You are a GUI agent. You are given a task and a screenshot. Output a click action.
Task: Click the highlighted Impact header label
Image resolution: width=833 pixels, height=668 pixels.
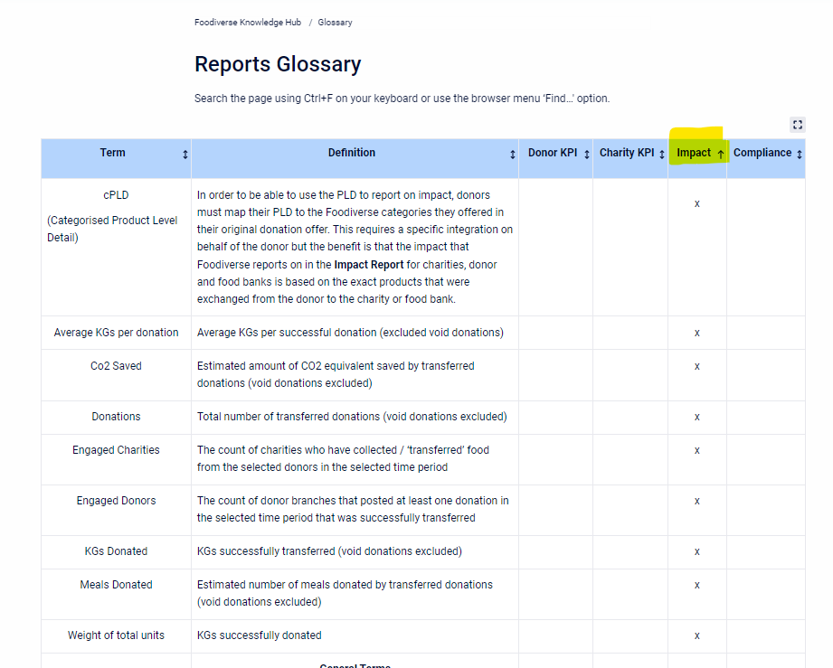tap(694, 153)
